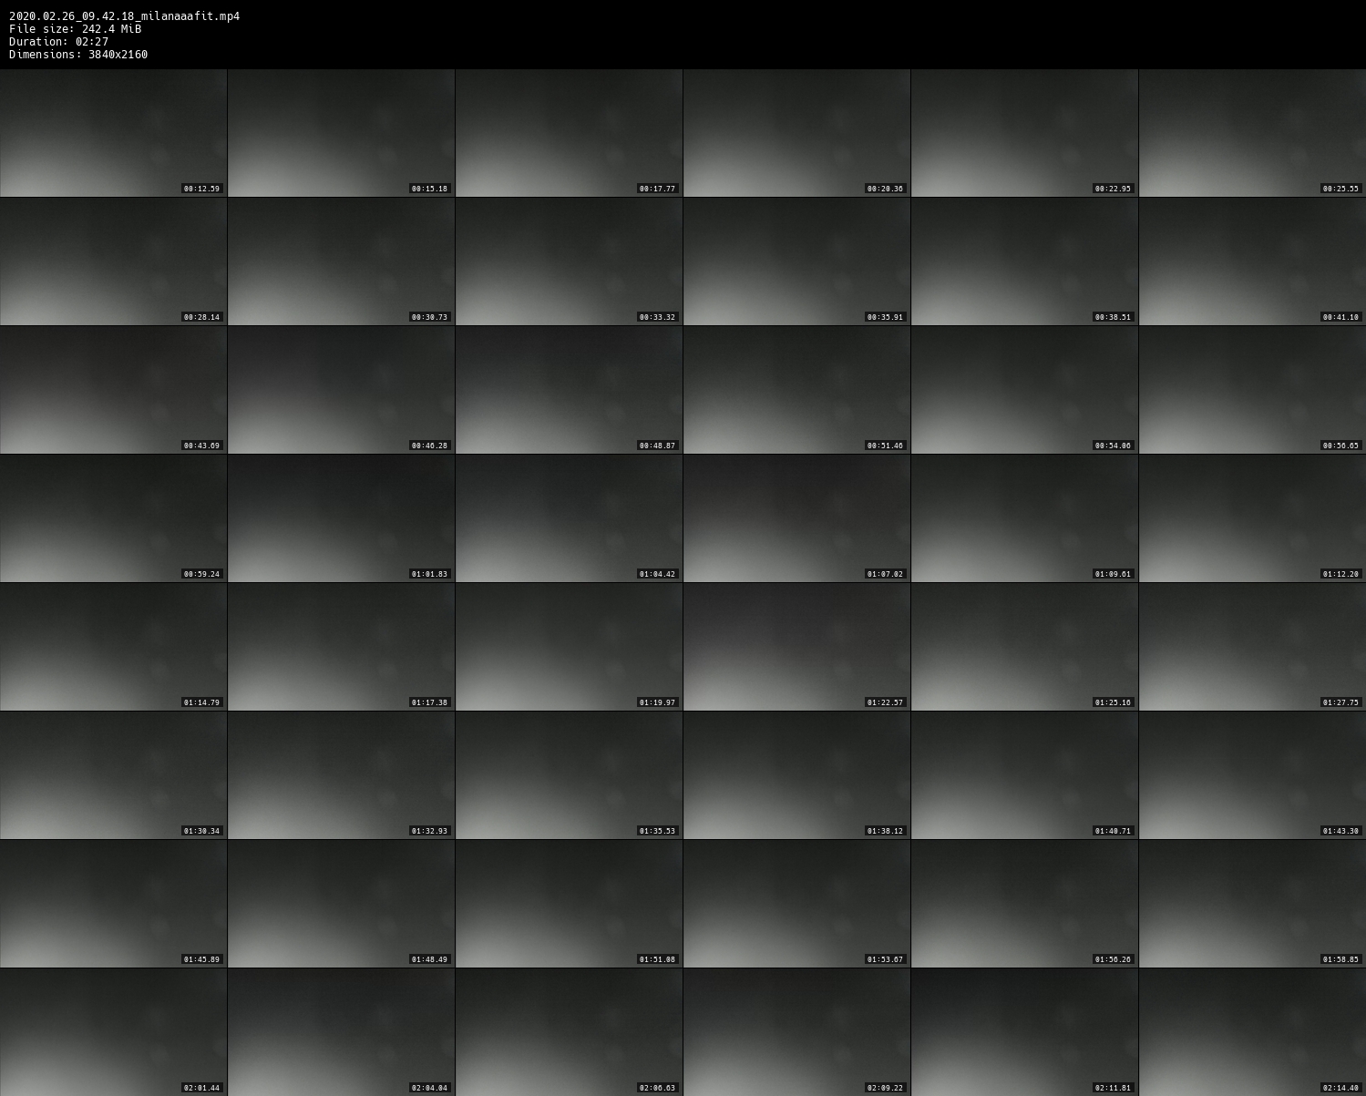Screen dimensions: 1366x1096
Task: Select the frame at 01:48.49
Action: [x=341, y=904]
